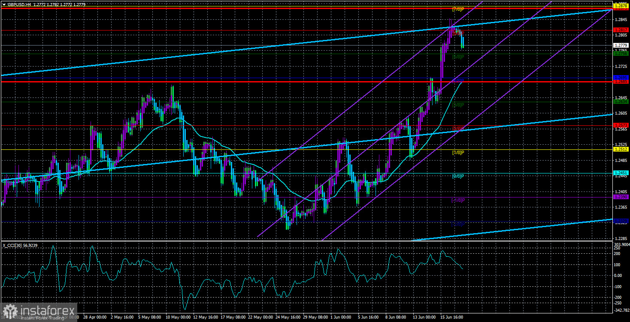
Task: Click the 1.2605 price axis value
Action: [x=621, y=113]
